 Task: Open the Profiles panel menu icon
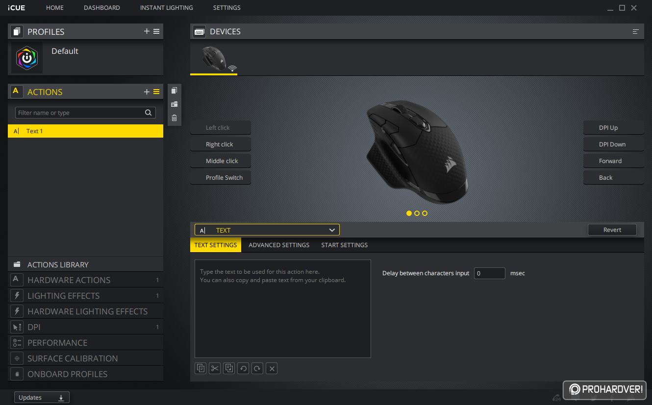156,31
